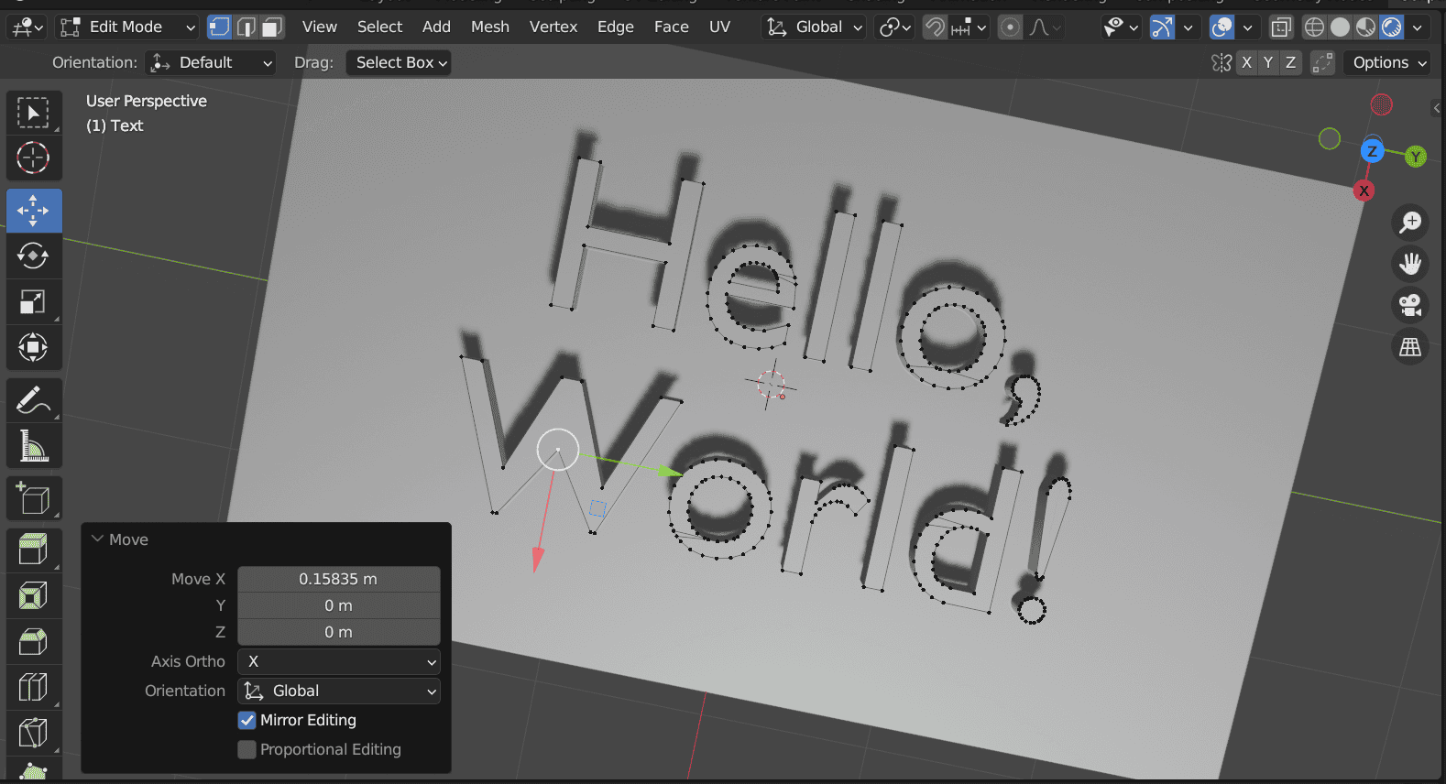This screenshot has height=784, width=1446.
Task: Click the Pan view hand icon
Action: click(1410, 264)
